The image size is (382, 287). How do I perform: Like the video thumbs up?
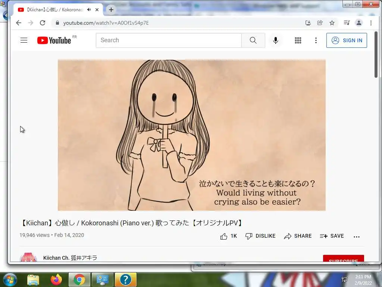228,236
